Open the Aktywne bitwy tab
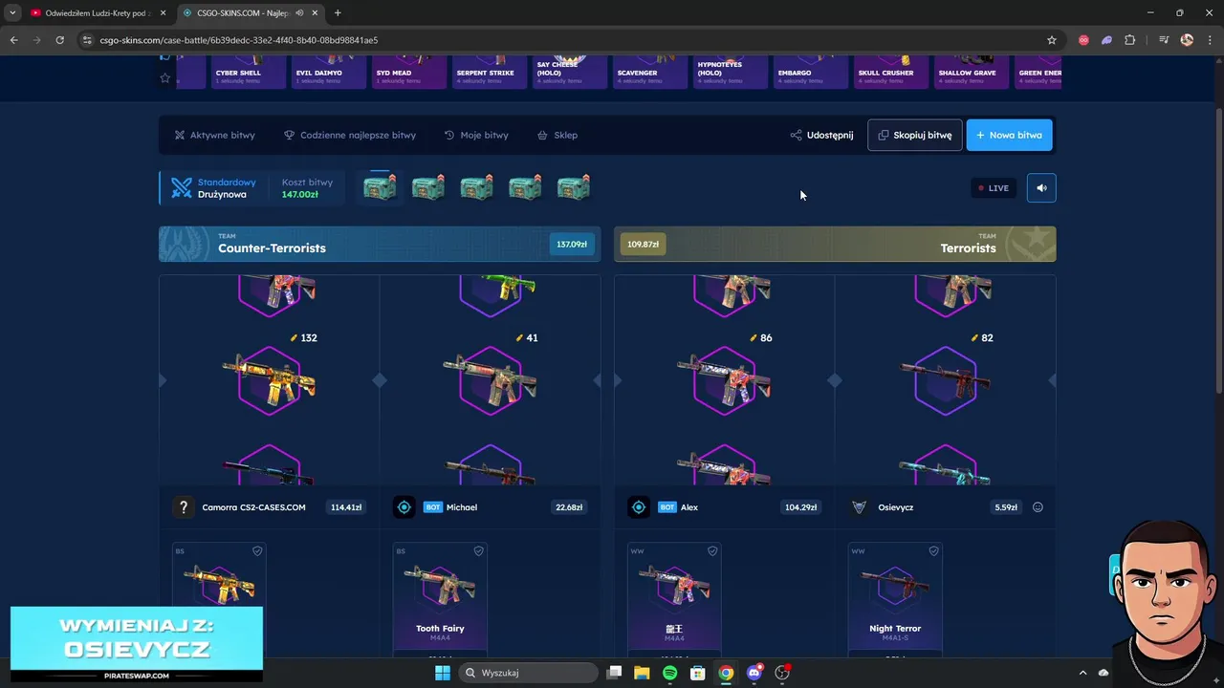 click(x=214, y=135)
